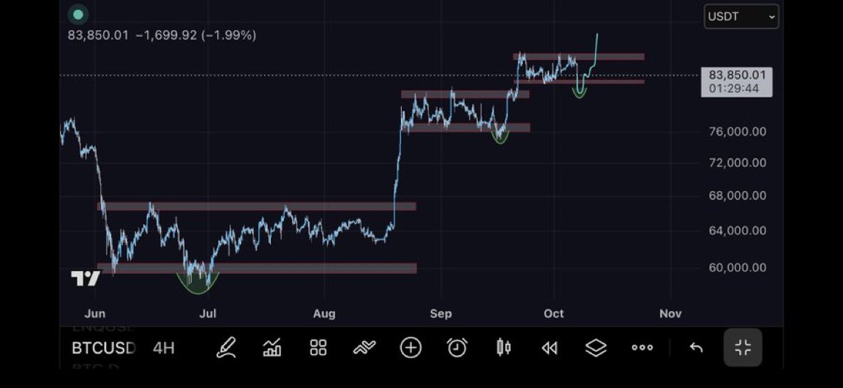
Task: Click the 64,000.00 price axis label
Action: click(738, 231)
